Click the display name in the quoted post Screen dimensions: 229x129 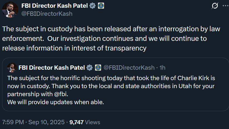(x=52, y=68)
